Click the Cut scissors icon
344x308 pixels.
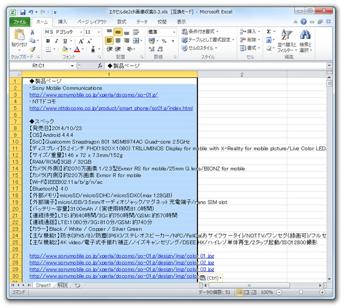(x=32, y=32)
